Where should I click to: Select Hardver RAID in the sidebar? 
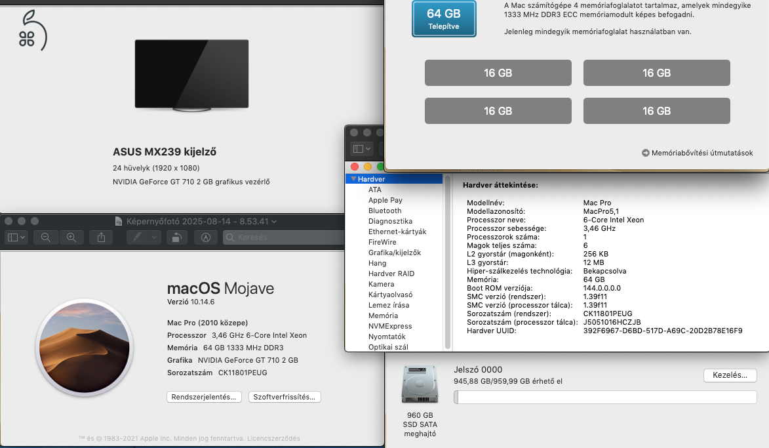click(x=391, y=274)
